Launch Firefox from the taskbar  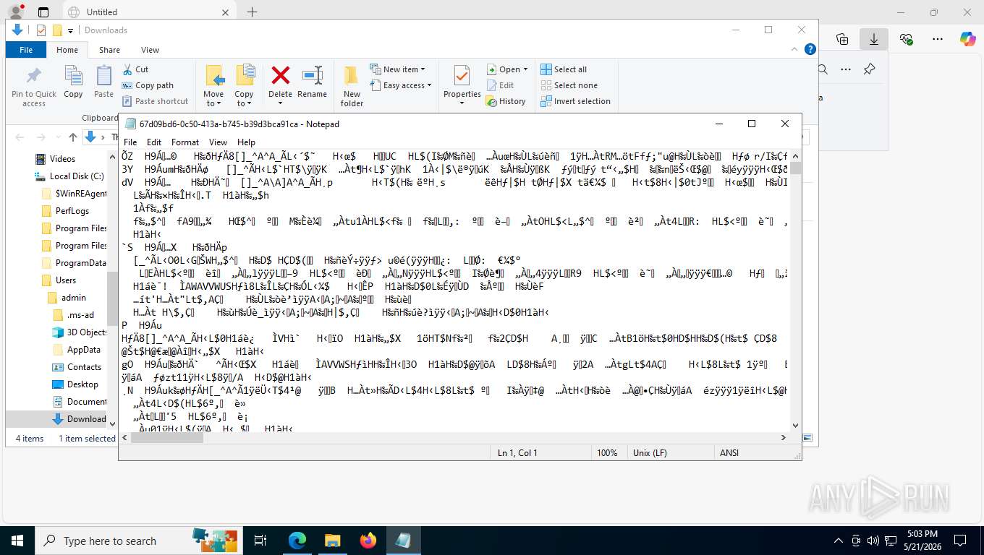(x=368, y=541)
